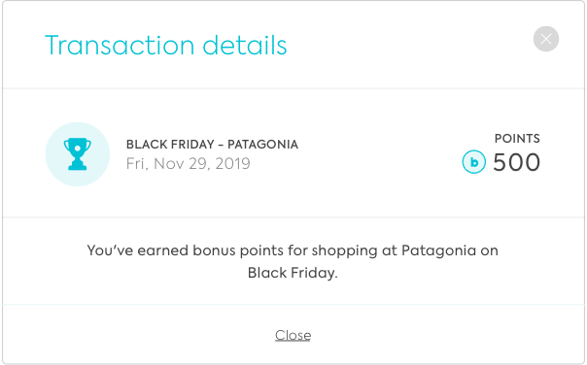Click the 'You've earned bonus points' message line
This screenshot has height=365, width=587.
(x=293, y=250)
